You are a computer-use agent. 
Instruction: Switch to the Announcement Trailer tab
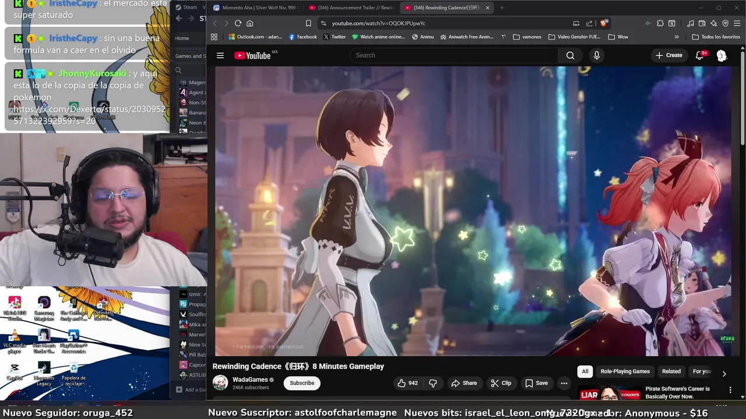[x=351, y=8]
